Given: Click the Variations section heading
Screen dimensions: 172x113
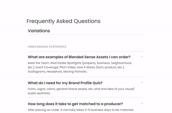Looking at the screenshot, I should coord(39,31).
